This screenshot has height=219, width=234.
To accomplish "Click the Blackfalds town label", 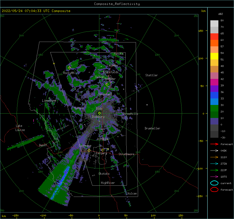I will [x=110, y=72].
